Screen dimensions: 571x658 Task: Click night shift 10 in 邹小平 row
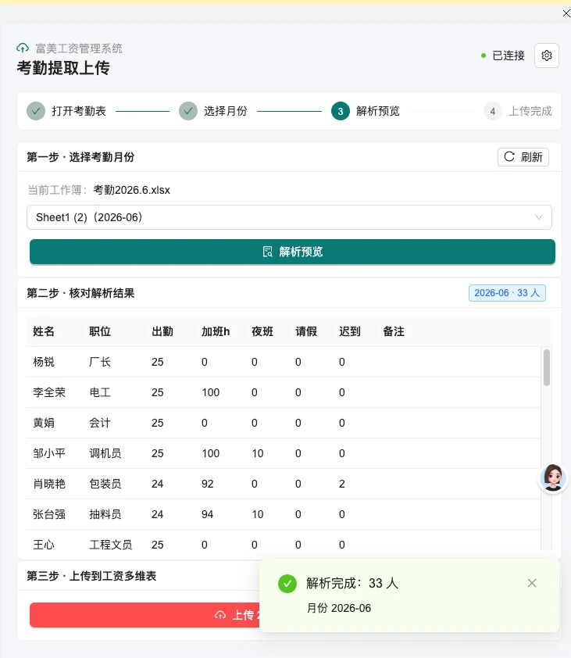tap(258, 453)
